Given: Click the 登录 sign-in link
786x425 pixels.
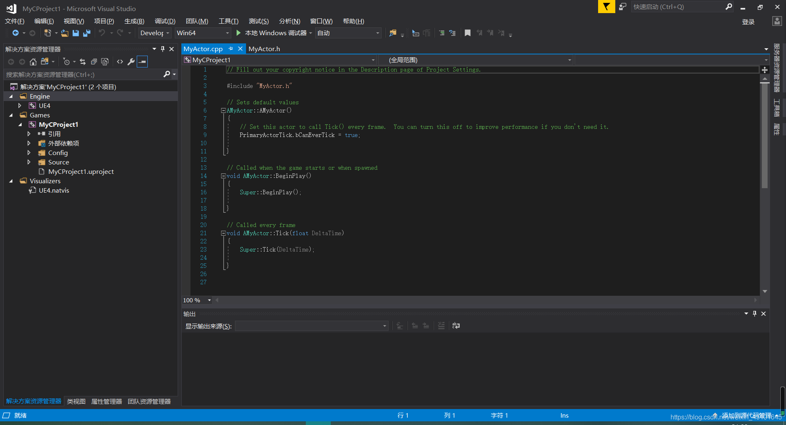Looking at the screenshot, I should coord(748,22).
